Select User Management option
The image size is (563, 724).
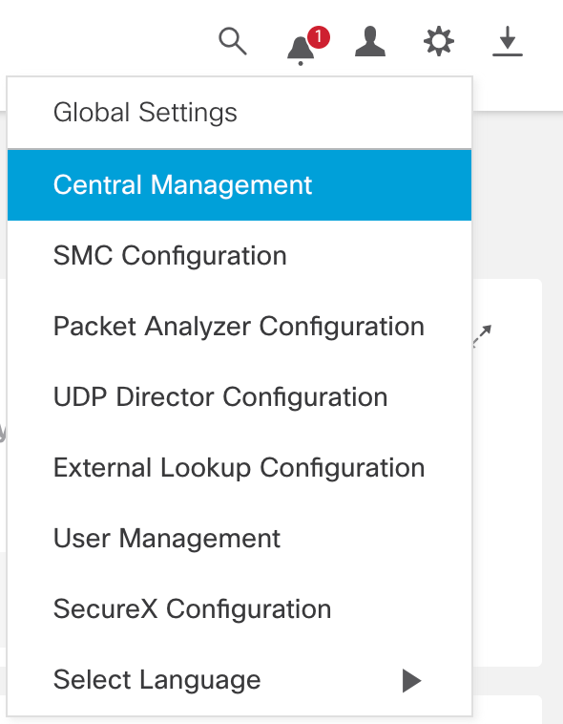coord(240,539)
